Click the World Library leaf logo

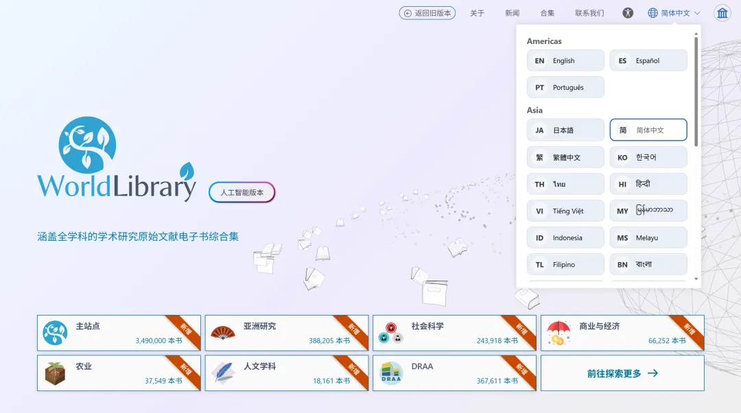click(x=87, y=145)
